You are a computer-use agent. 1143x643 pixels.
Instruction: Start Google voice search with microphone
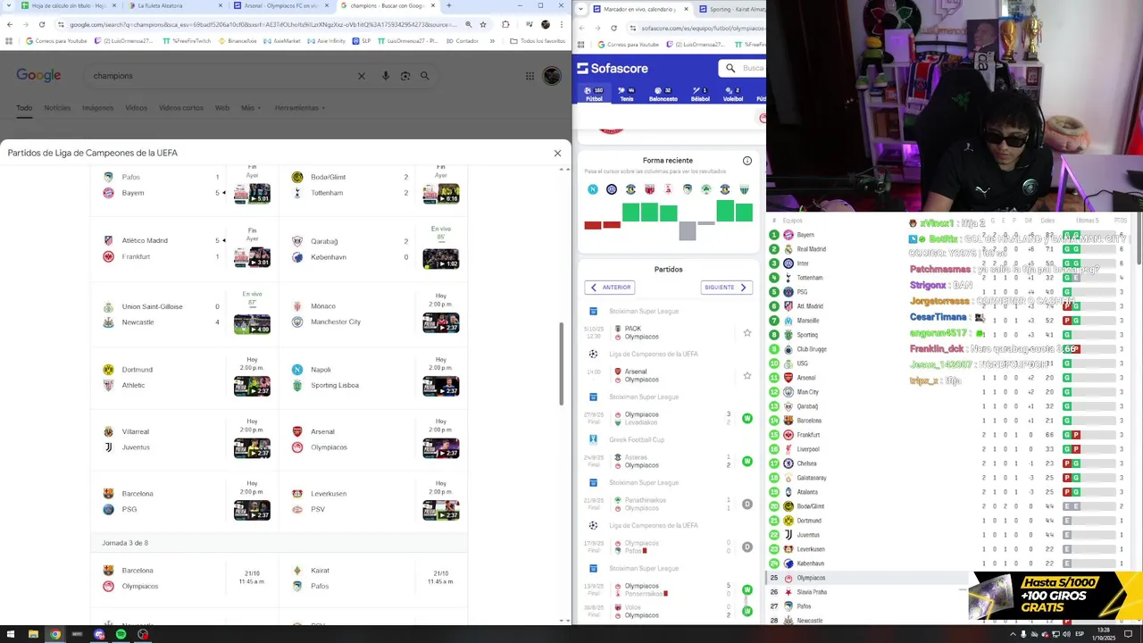point(386,76)
